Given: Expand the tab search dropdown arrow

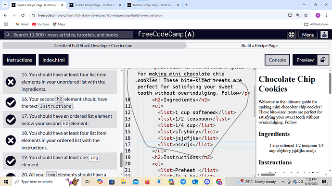Looking at the screenshot, I should (x=5, y=5).
